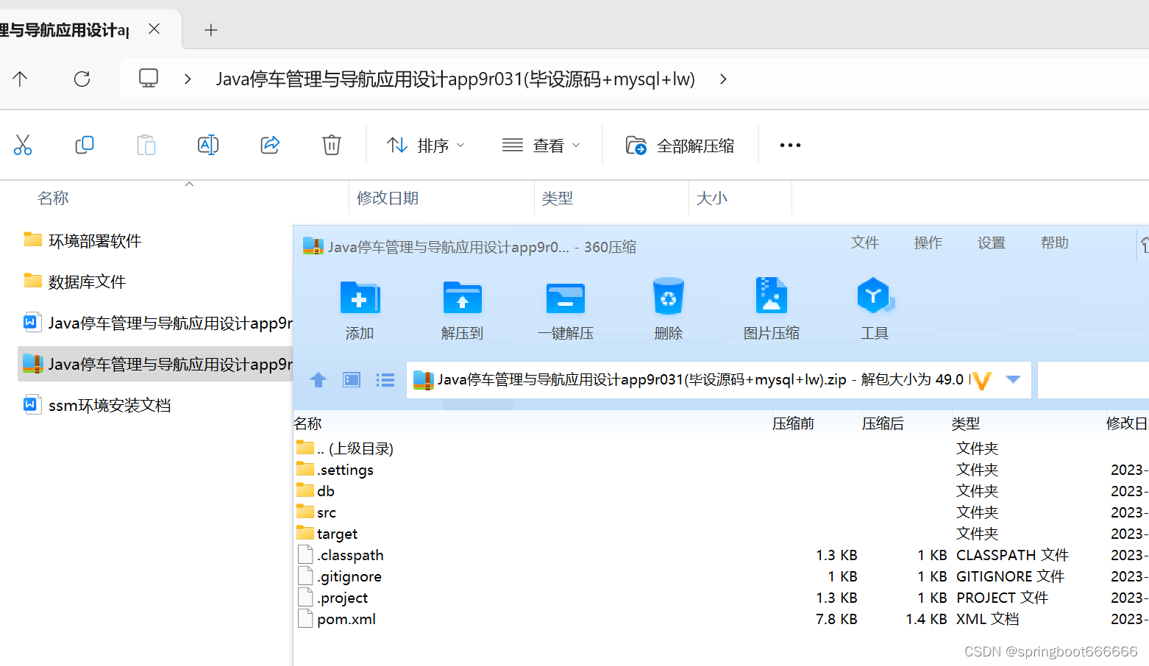Expand chevron after monitor icon in address bar
This screenshot has width=1149, height=666.
(188, 79)
